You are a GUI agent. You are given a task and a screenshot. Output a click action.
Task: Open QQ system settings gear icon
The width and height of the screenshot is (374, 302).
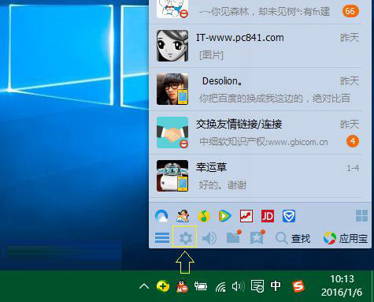coord(185,238)
